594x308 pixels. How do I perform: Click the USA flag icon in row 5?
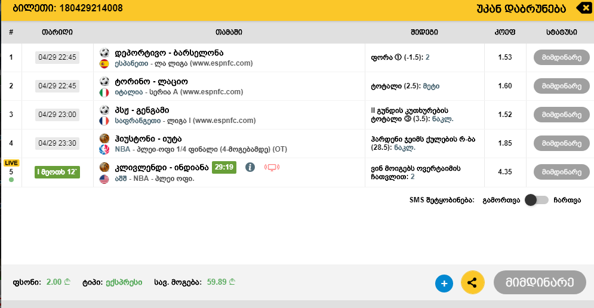[104, 179]
